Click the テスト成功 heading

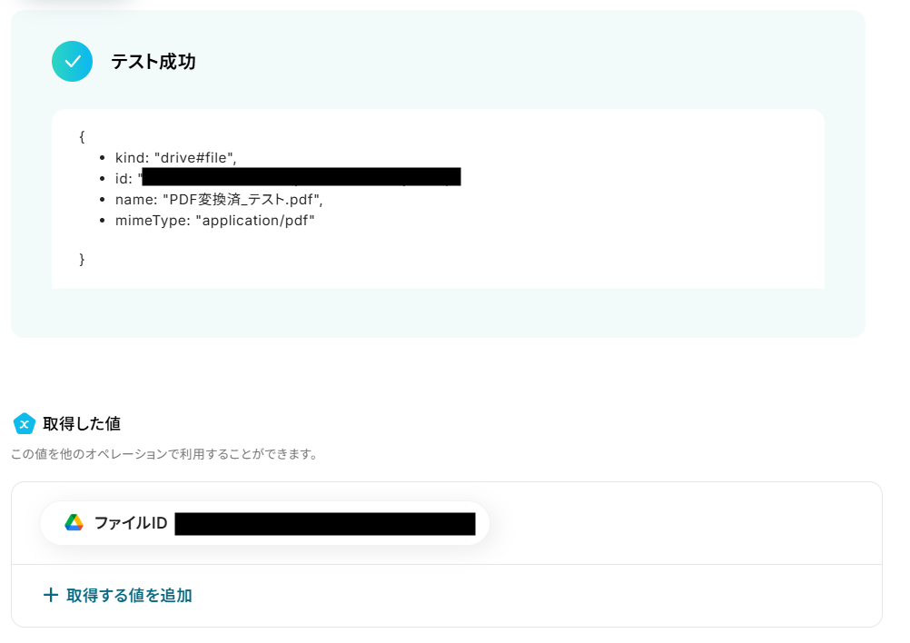(153, 62)
